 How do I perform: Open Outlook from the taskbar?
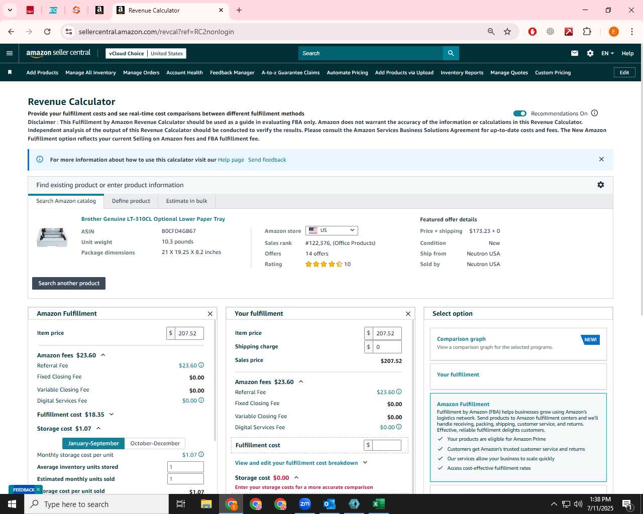coord(330,504)
